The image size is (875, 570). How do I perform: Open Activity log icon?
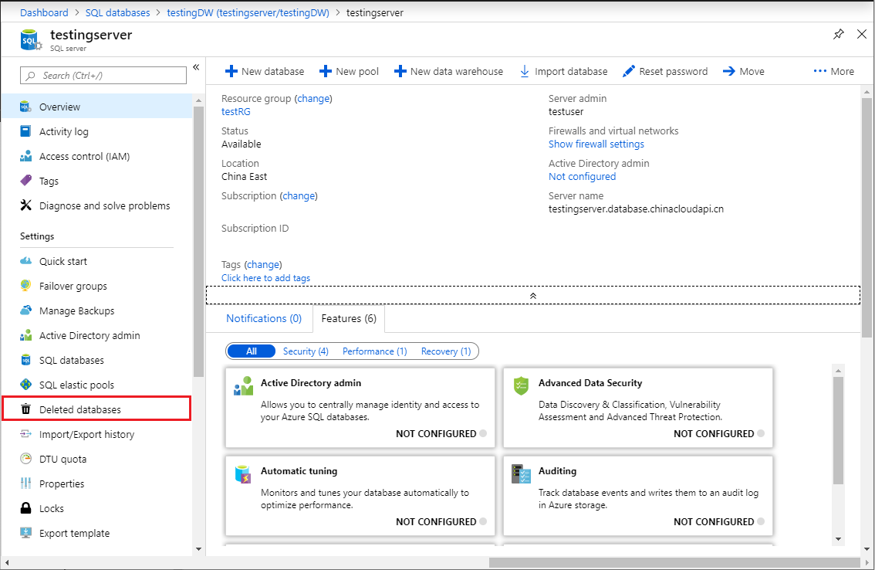click(25, 131)
